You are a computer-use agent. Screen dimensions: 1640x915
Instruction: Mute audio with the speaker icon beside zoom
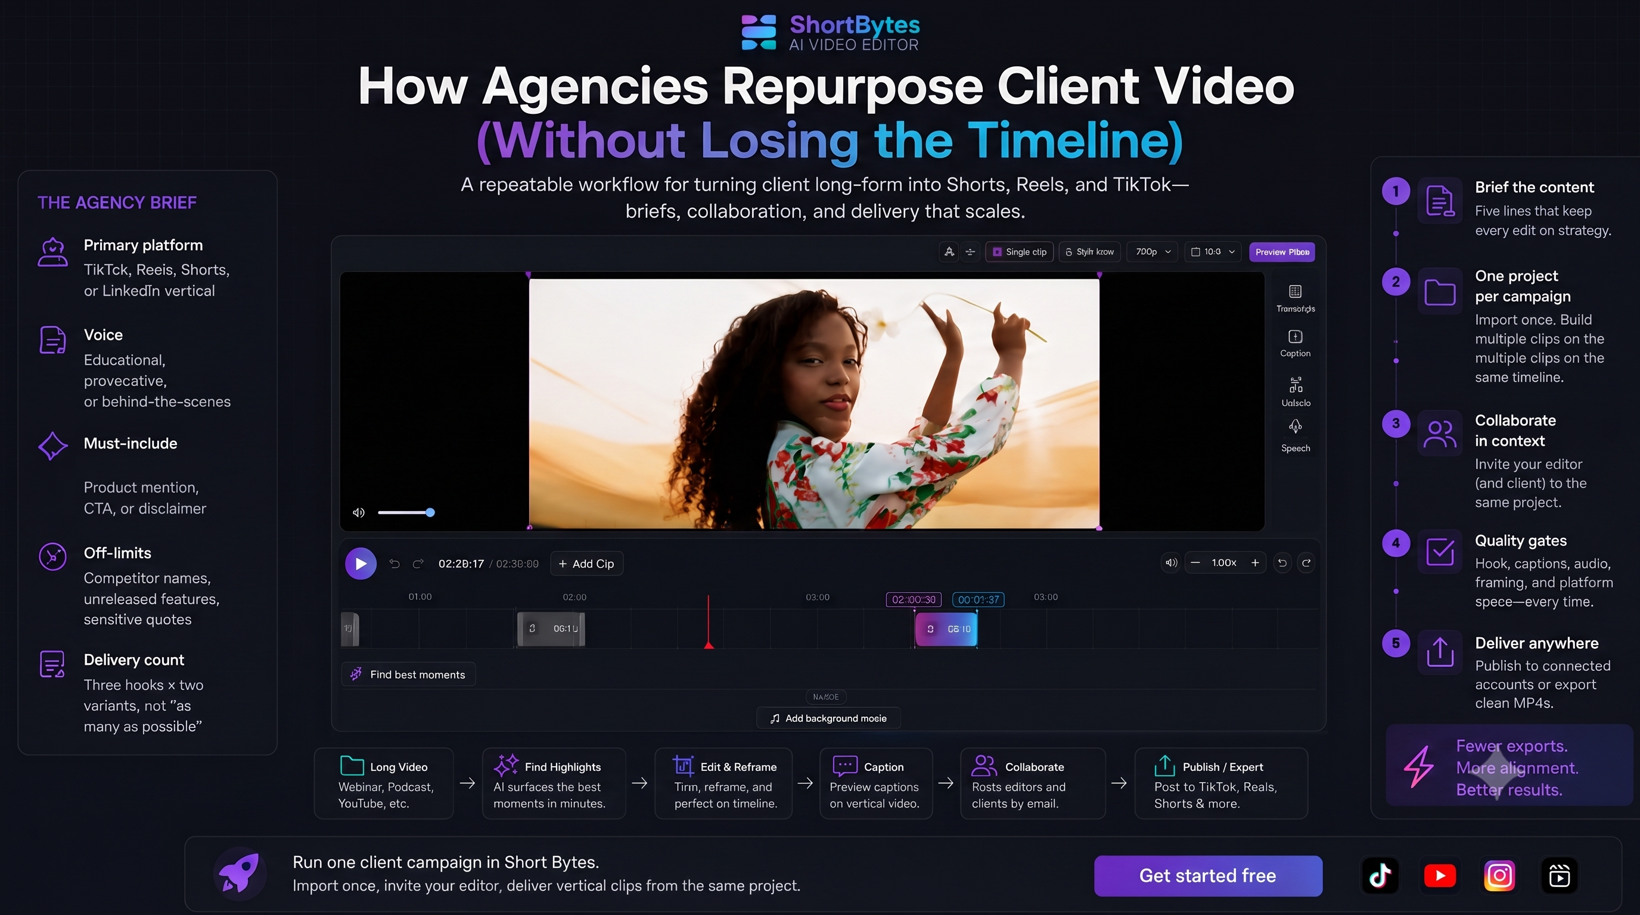point(1171,562)
